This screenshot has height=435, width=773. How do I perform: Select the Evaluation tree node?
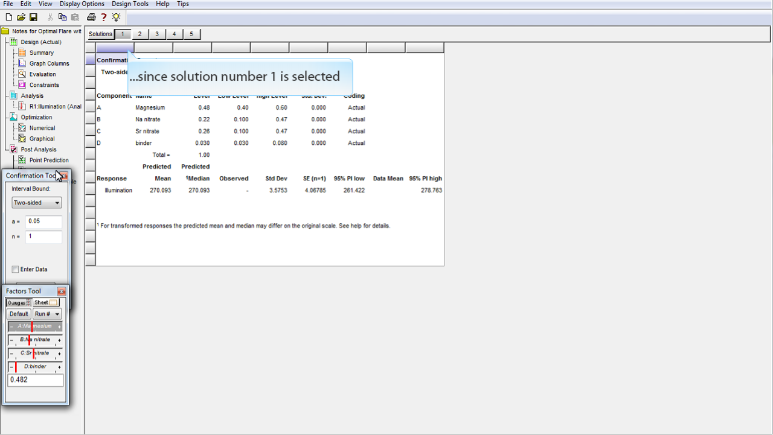(x=43, y=74)
